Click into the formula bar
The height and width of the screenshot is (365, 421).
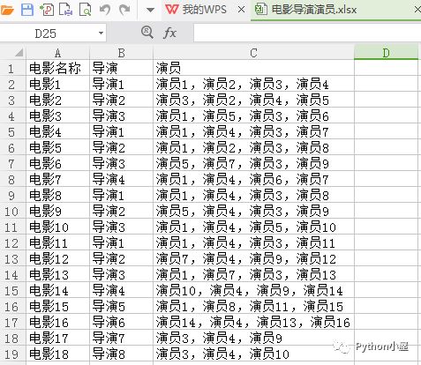pyautogui.click(x=307, y=34)
